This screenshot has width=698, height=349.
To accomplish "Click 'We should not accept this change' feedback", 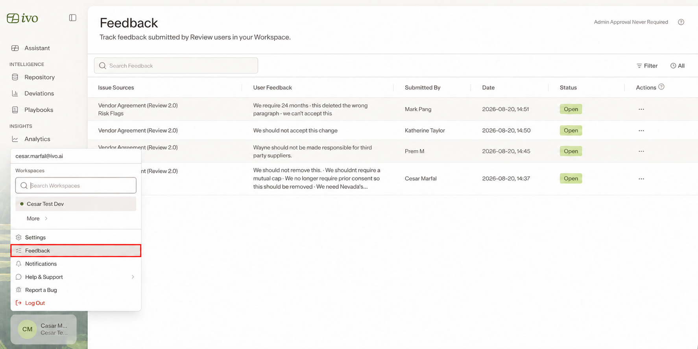I will [295, 130].
